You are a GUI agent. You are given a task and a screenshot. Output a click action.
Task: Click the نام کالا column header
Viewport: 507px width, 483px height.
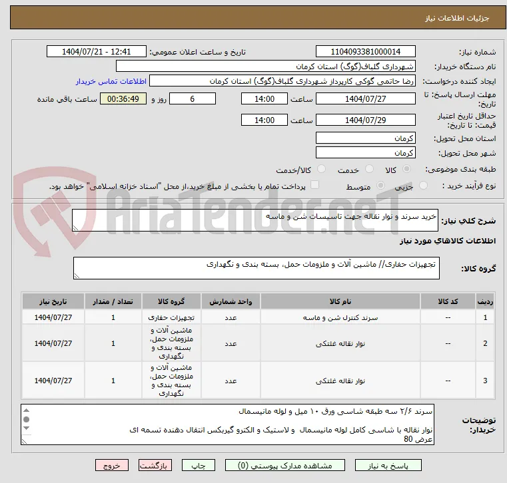340,301
